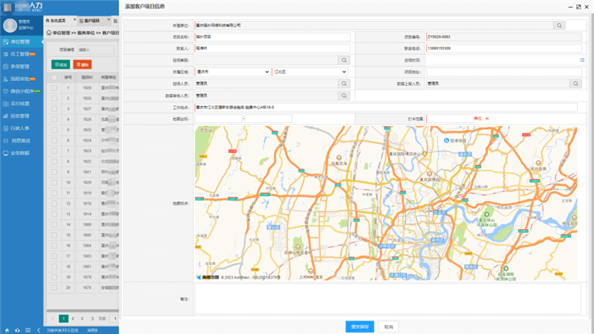The image size is (594, 334).
Task: Click the search icon for 数据审核人员 field
Action: click(x=344, y=96)
